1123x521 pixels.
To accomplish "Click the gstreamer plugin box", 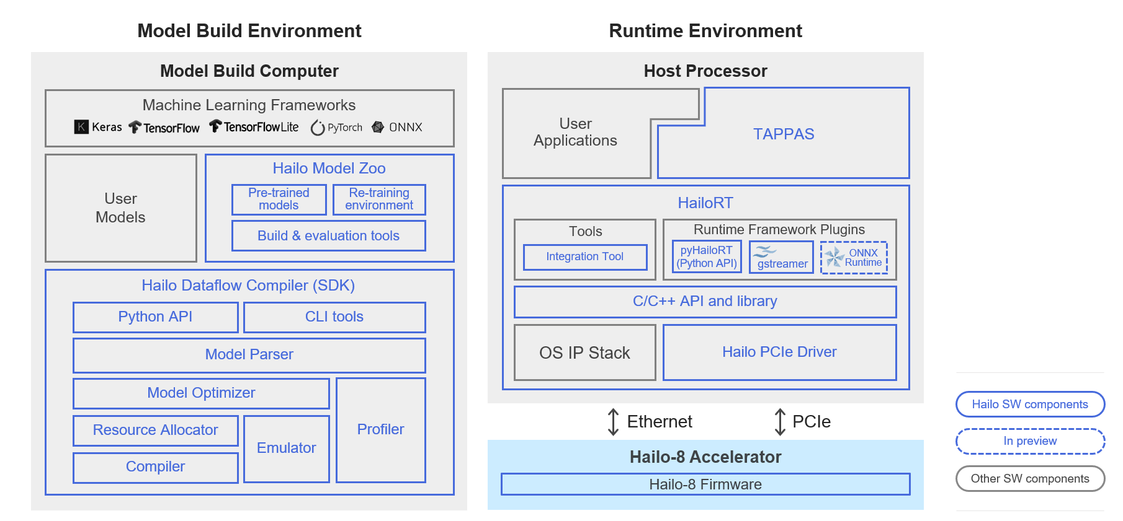I will click(782, 257).
